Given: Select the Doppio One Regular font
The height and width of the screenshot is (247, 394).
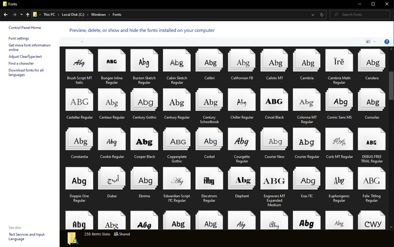Looking at the screenshot, I should point(79,179).
